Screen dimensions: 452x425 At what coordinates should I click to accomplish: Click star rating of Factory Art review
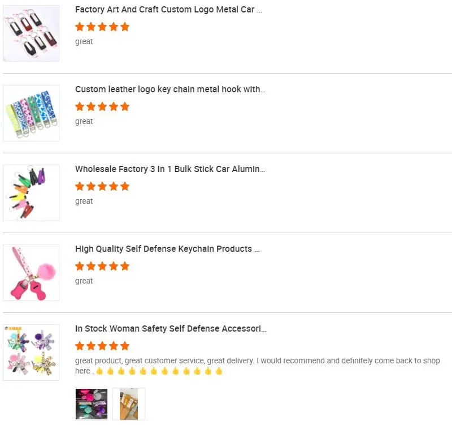click(x=102, y=27)
